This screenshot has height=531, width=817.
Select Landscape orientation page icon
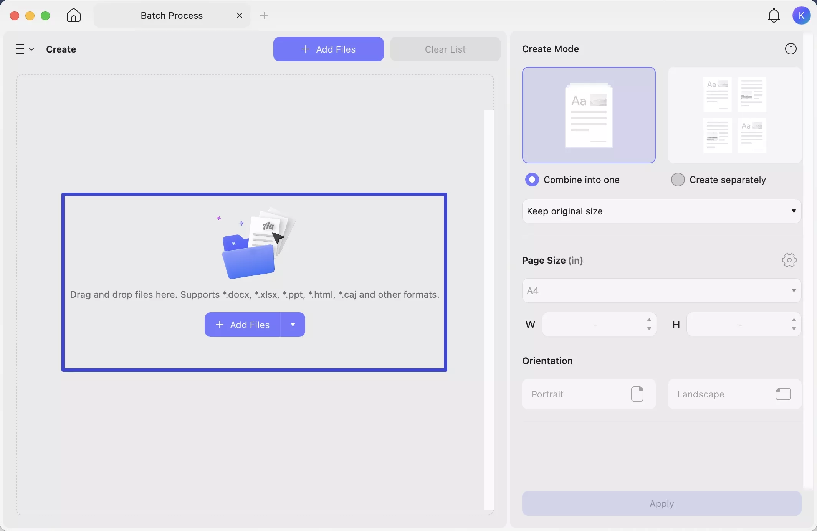point(783,394)
